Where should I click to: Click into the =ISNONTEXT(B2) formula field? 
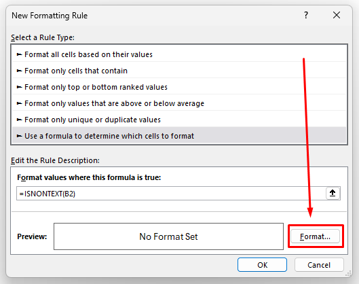pos(171,194)
